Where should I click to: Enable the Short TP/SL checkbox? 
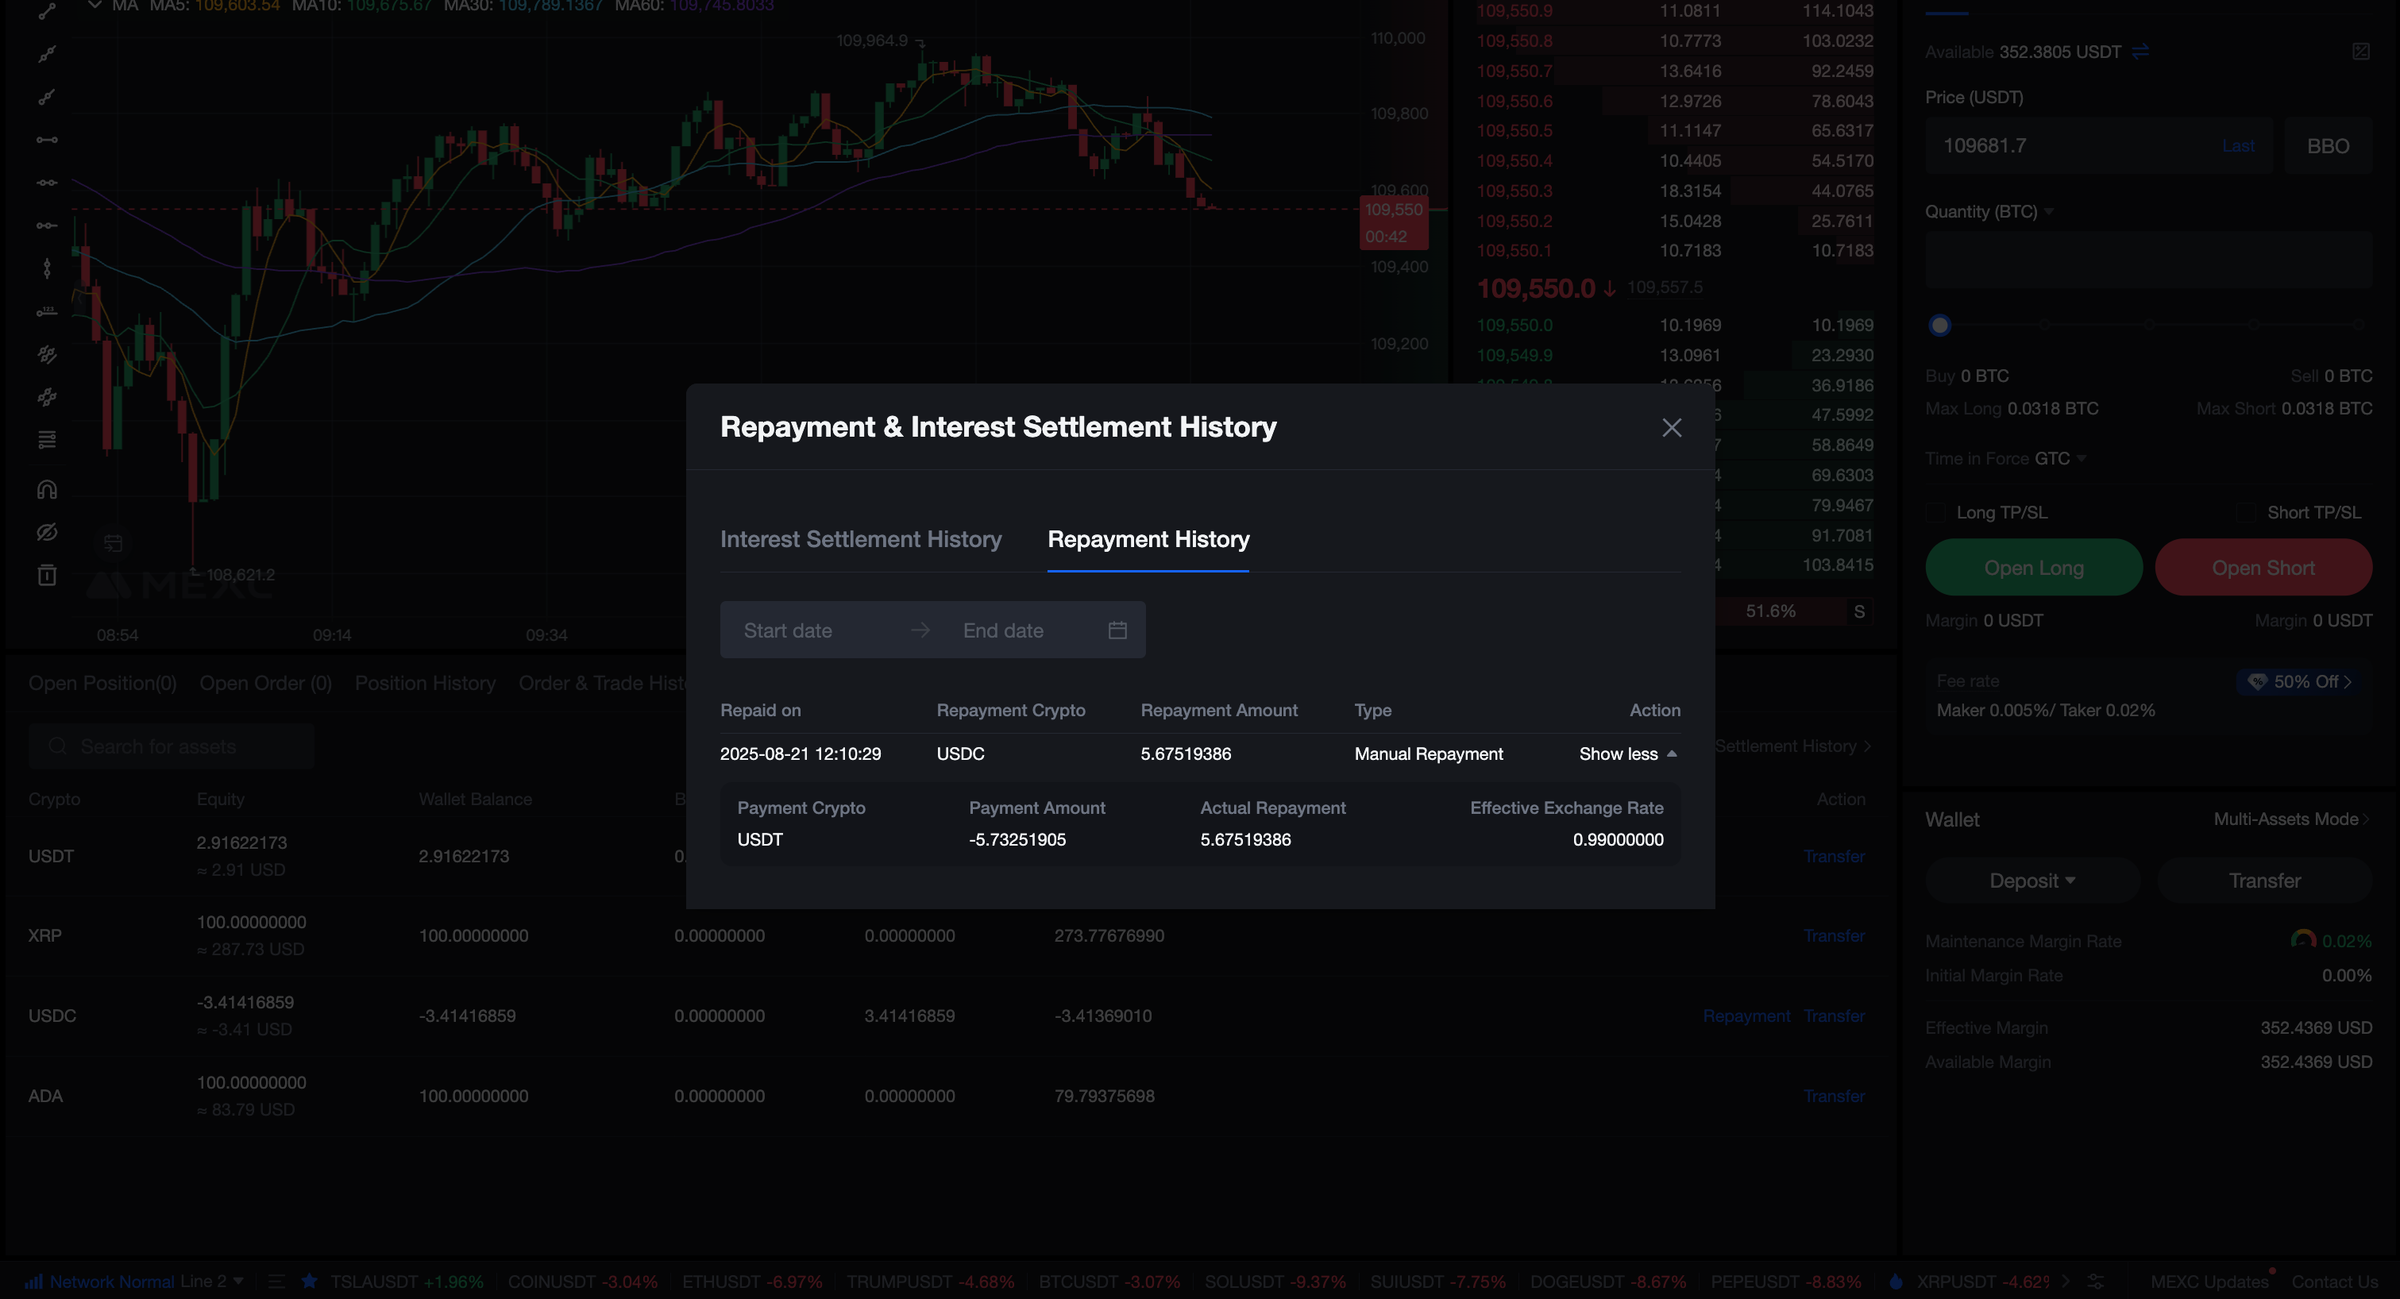[x=2246, y=513]
